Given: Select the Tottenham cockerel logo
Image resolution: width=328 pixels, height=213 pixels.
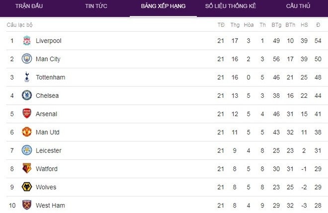Looking at the screenshot, I should (27, 77).
